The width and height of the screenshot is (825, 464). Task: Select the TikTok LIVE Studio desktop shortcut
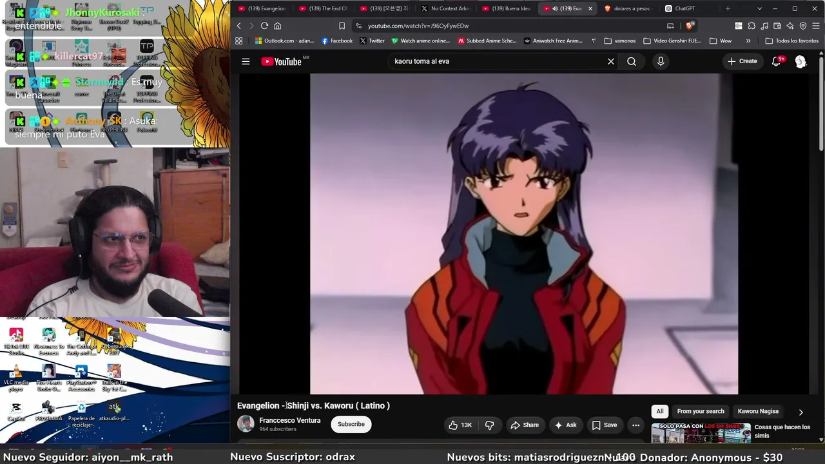click(x=16, y=342)
